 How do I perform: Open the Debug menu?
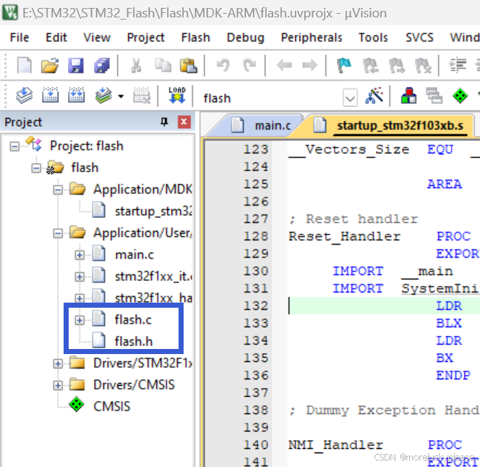click(246, 38)
